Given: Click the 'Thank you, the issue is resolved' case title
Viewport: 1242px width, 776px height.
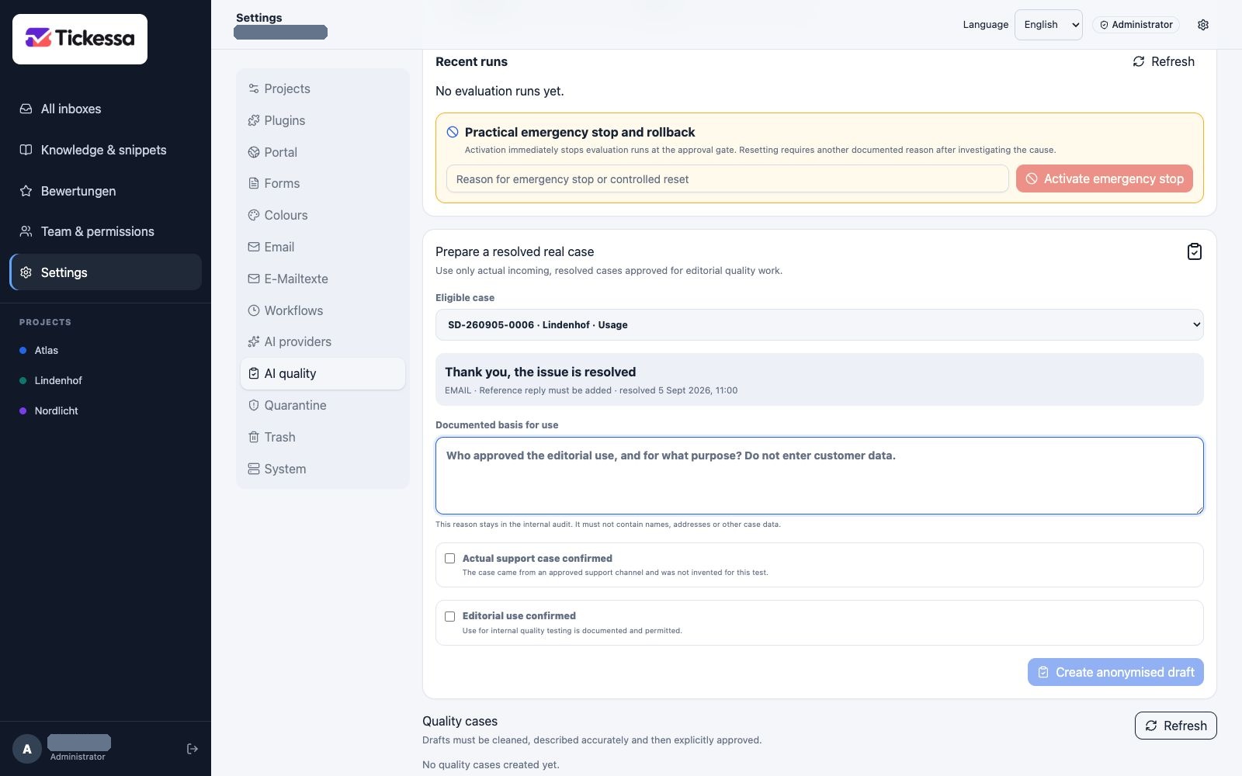Looking at the screenshot, I should (x=540, y=372).
